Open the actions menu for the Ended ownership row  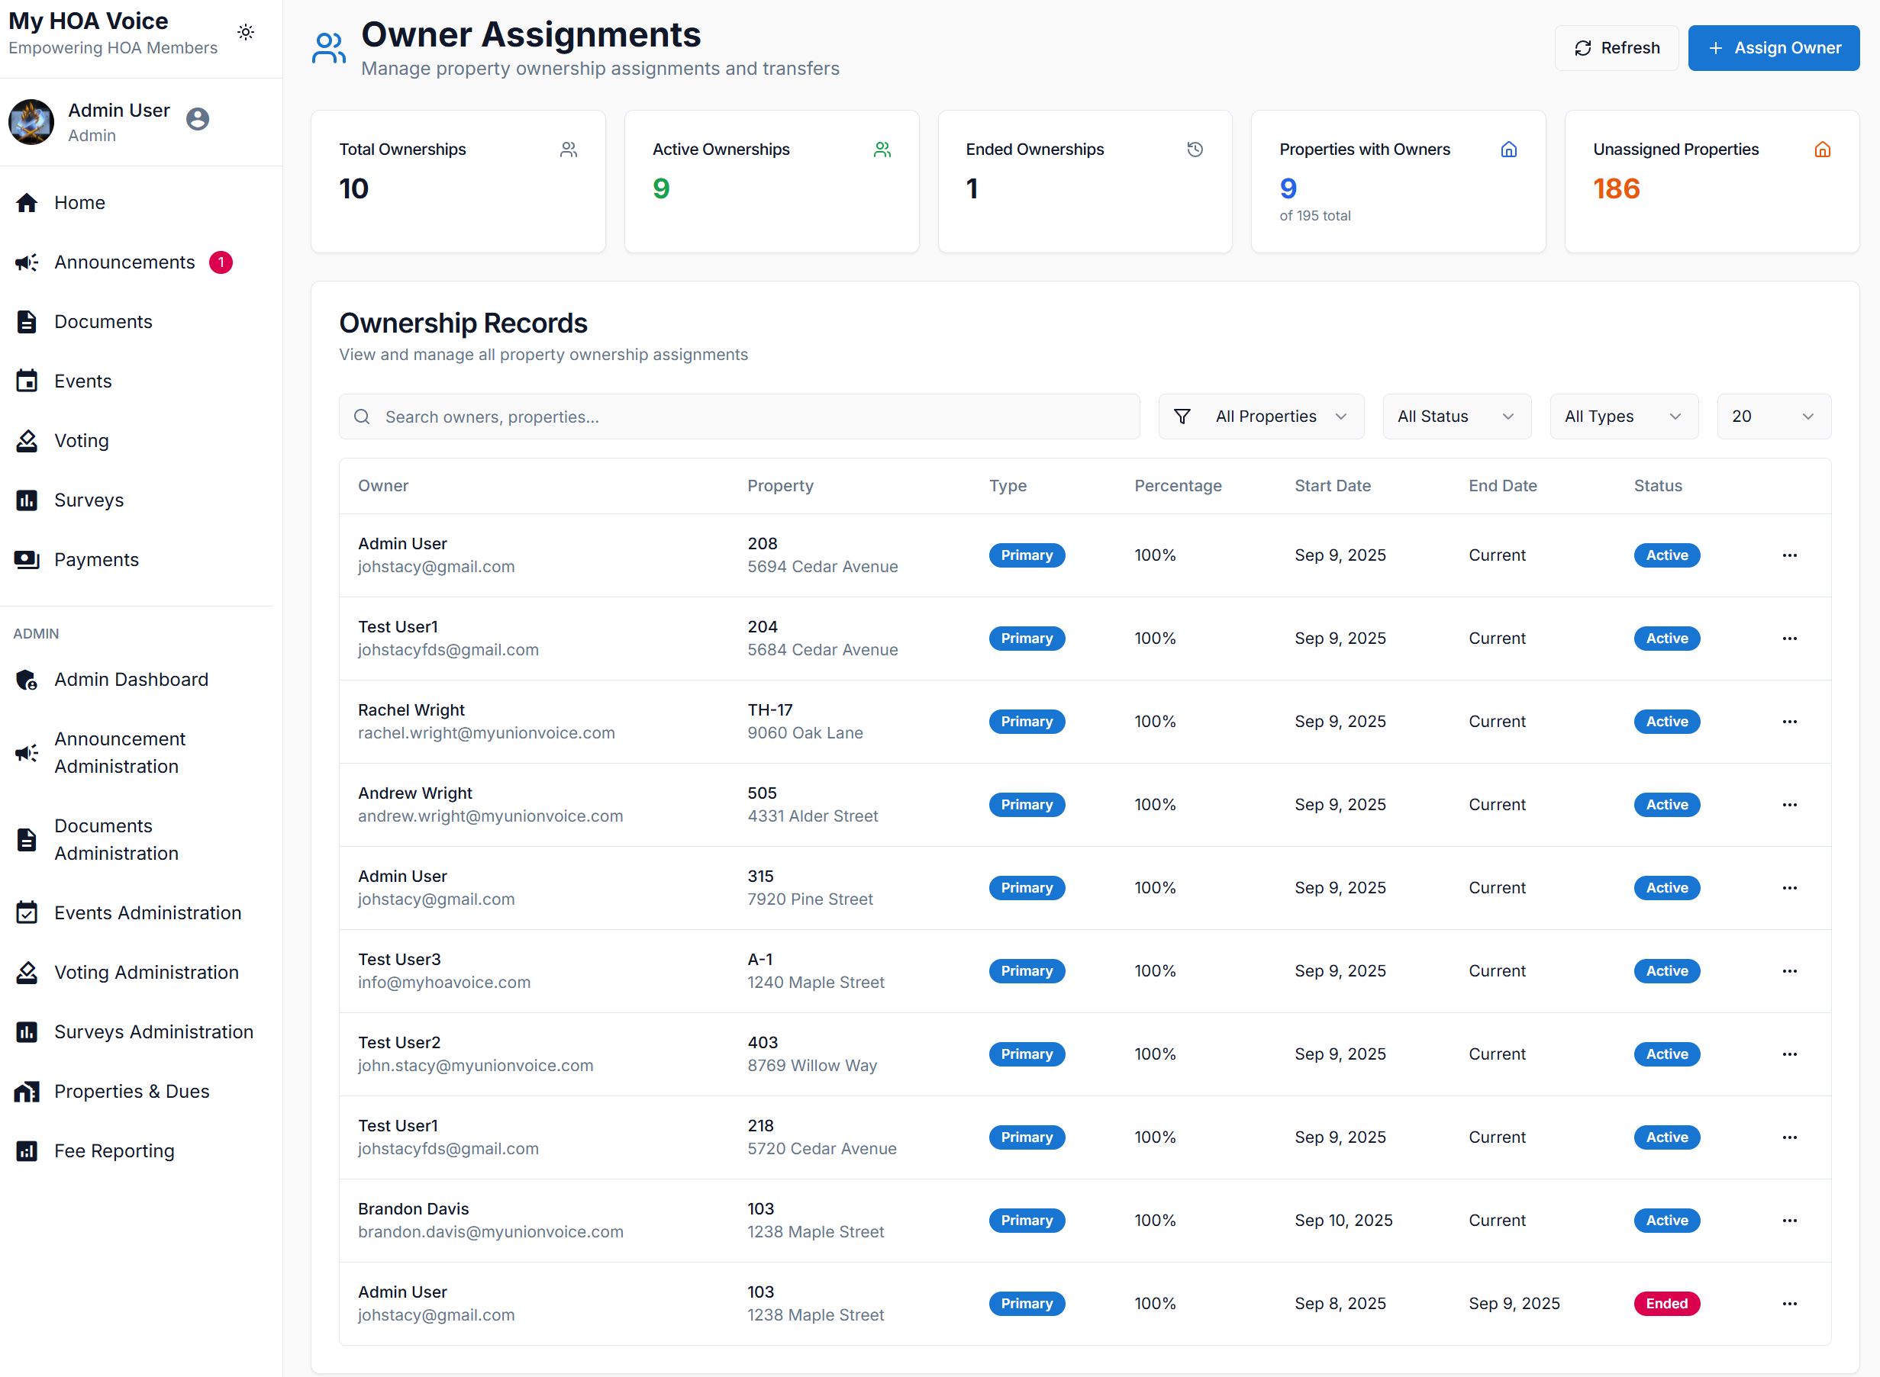point(1789,1304)
